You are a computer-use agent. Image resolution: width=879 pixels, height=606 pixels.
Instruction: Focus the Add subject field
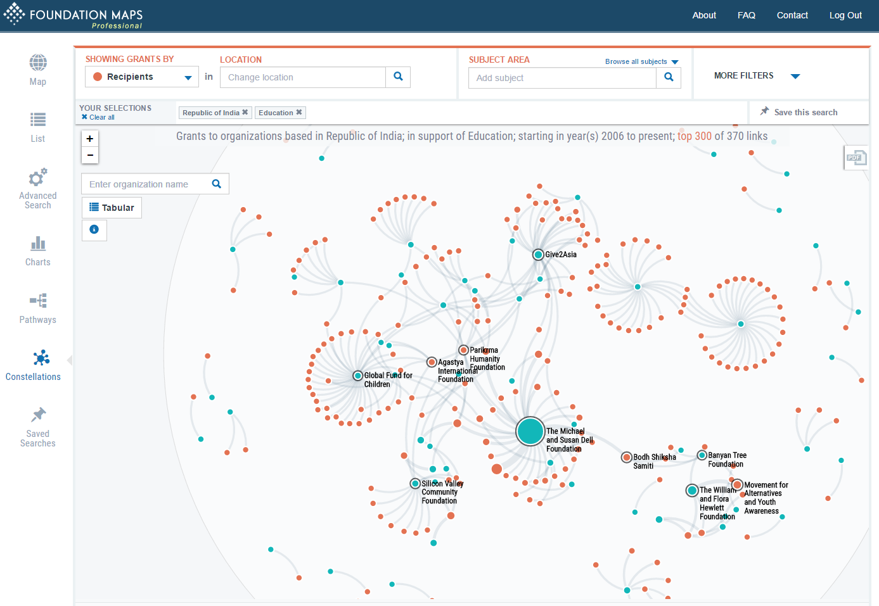pyautogui.click(x=563, y=78)
